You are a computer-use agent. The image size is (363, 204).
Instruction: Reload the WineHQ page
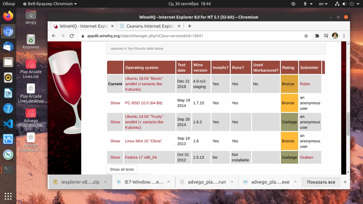(72, 36)
